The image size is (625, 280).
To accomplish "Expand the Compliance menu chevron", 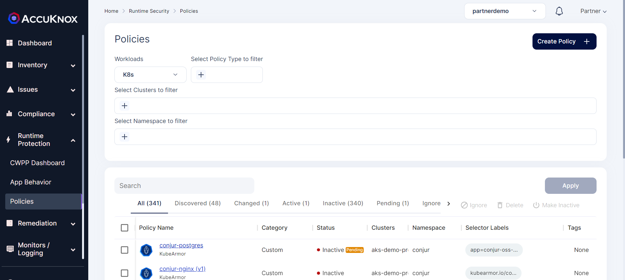I will point(73,115).
